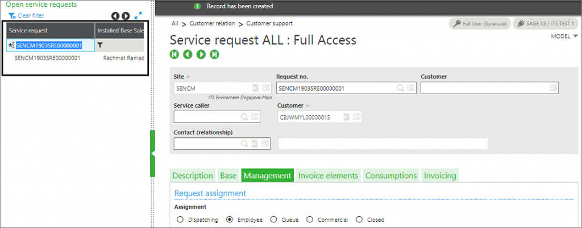Open lookup magnifier in Request no. field

click(401, 88)
